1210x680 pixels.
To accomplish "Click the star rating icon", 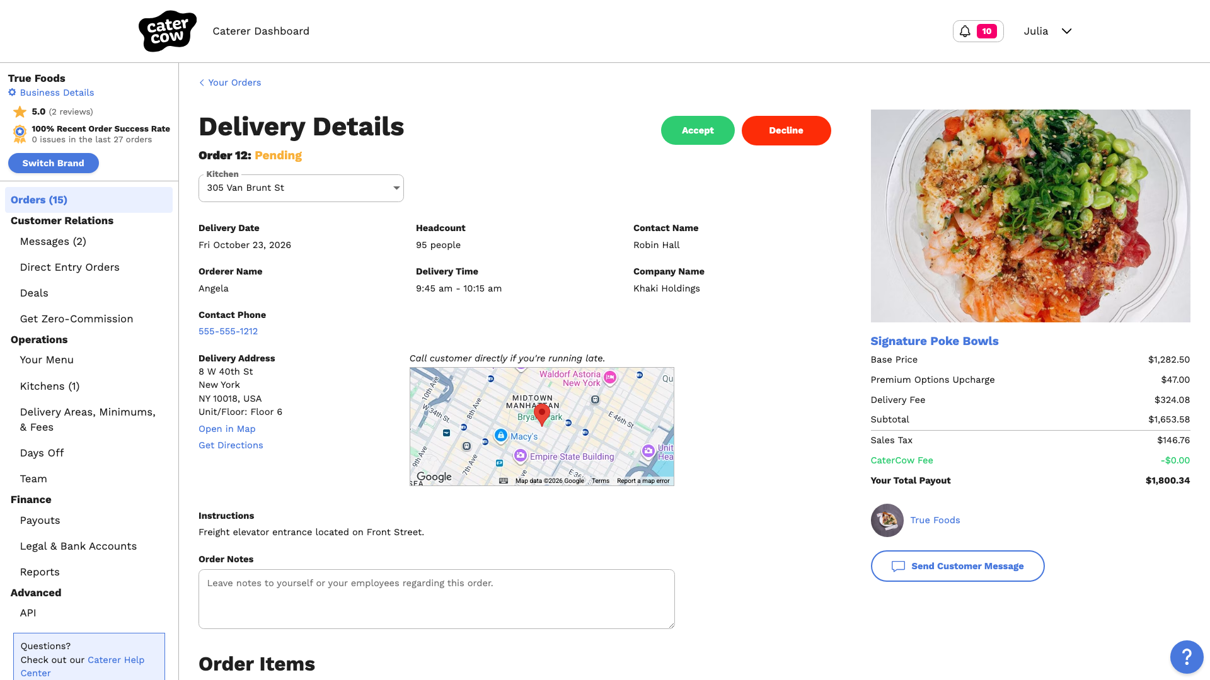I will (x=20, y=111).
